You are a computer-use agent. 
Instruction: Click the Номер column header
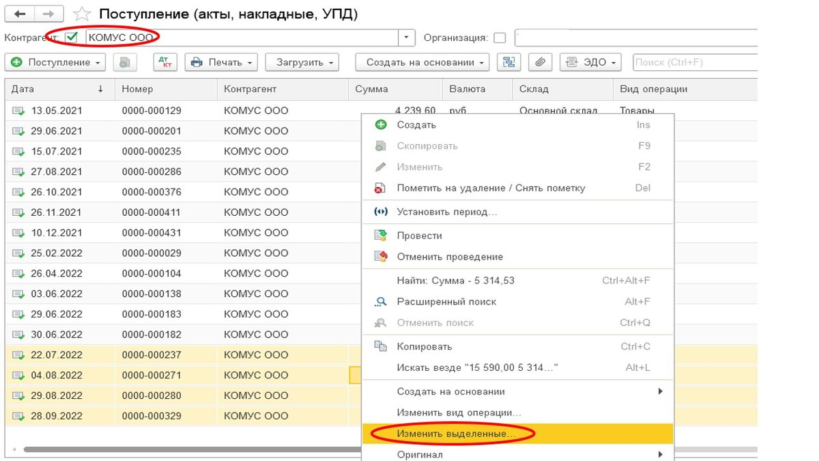coord(166,89)
